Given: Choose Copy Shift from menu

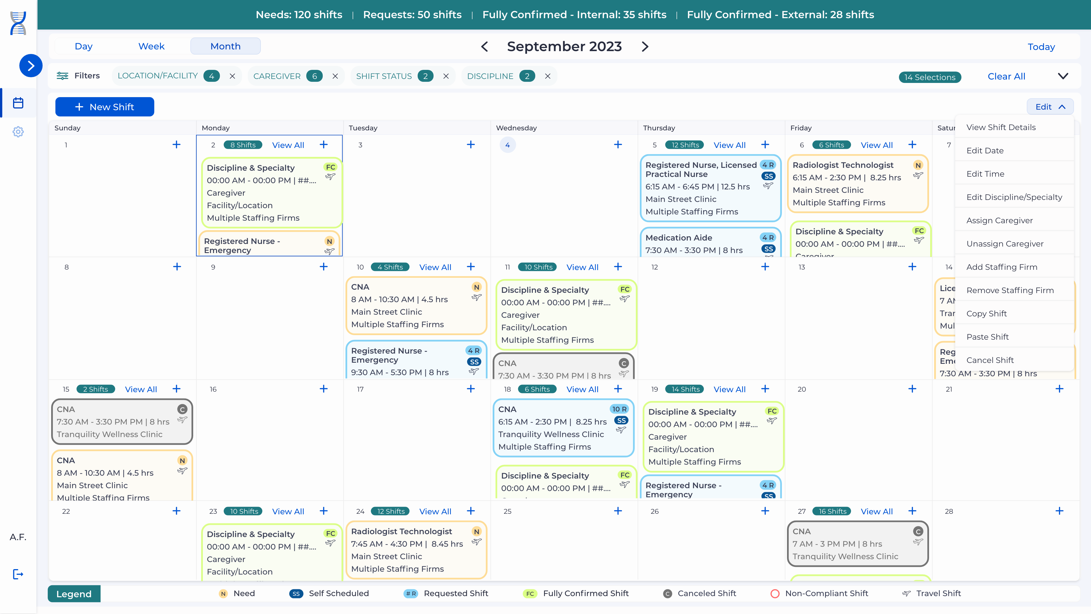Looking at the screenshot, I should pos(1014,314).
